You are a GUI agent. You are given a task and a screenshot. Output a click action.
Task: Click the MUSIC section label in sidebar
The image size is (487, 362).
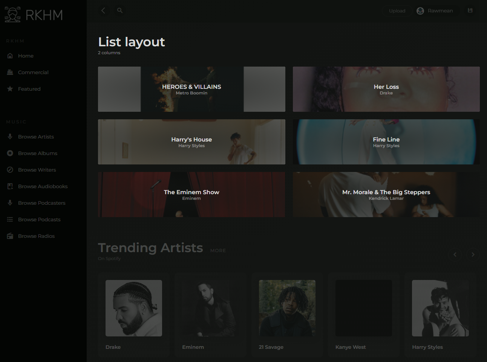[16, 122]
